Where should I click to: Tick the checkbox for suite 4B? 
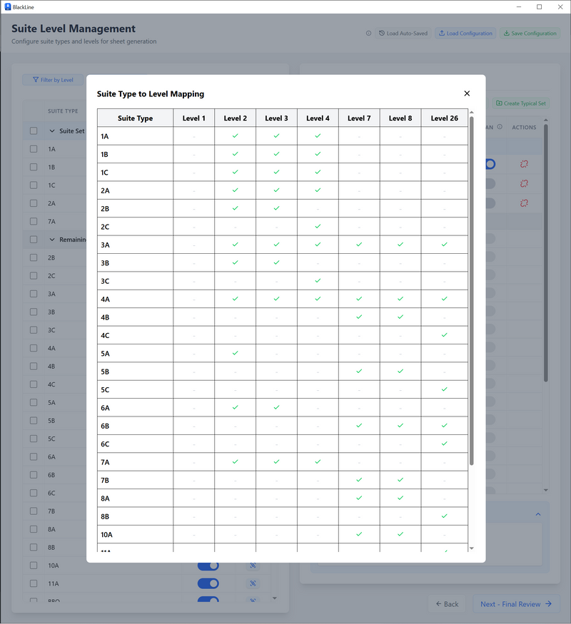[x=34, y=366]
